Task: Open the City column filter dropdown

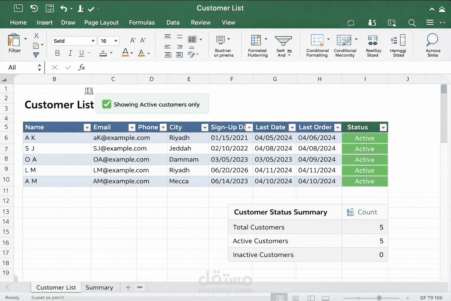Action: (205, 127)
